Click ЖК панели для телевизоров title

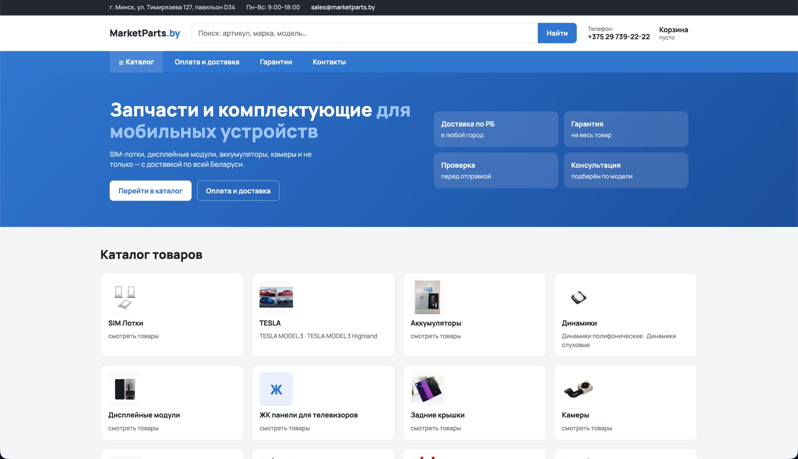[x=308, y=415]
